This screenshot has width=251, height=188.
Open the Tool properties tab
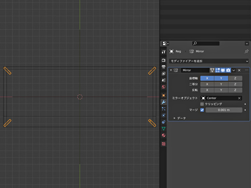click(x=163, y=52)
